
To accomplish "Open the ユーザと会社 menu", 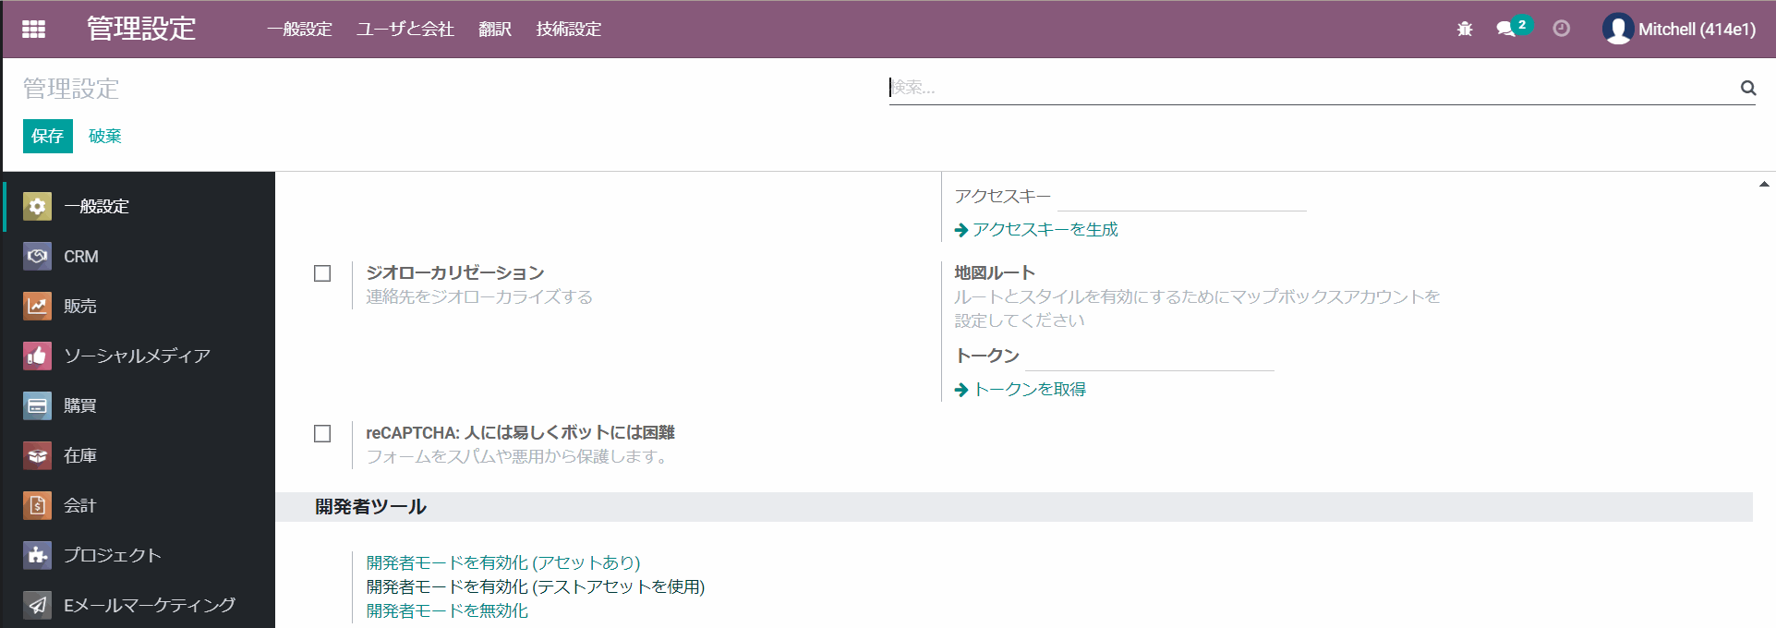I will pos(405,29).
